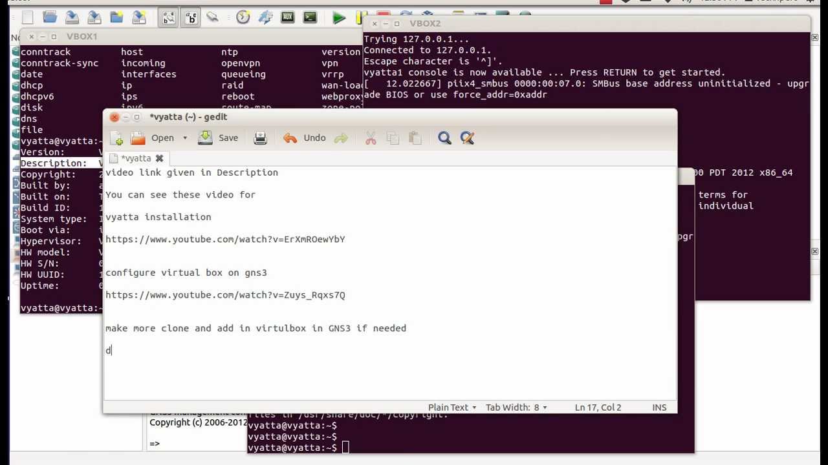Click the 'make more clone' text line
Viewport: 828px width, 465px height.
click(256, 328)
